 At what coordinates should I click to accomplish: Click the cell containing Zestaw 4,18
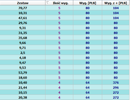pos(23,58)
